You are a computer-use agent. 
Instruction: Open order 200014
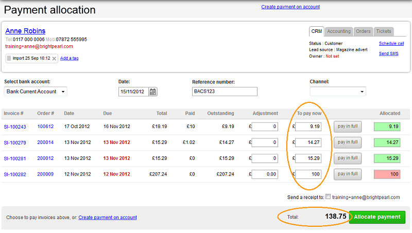[45, 142]
